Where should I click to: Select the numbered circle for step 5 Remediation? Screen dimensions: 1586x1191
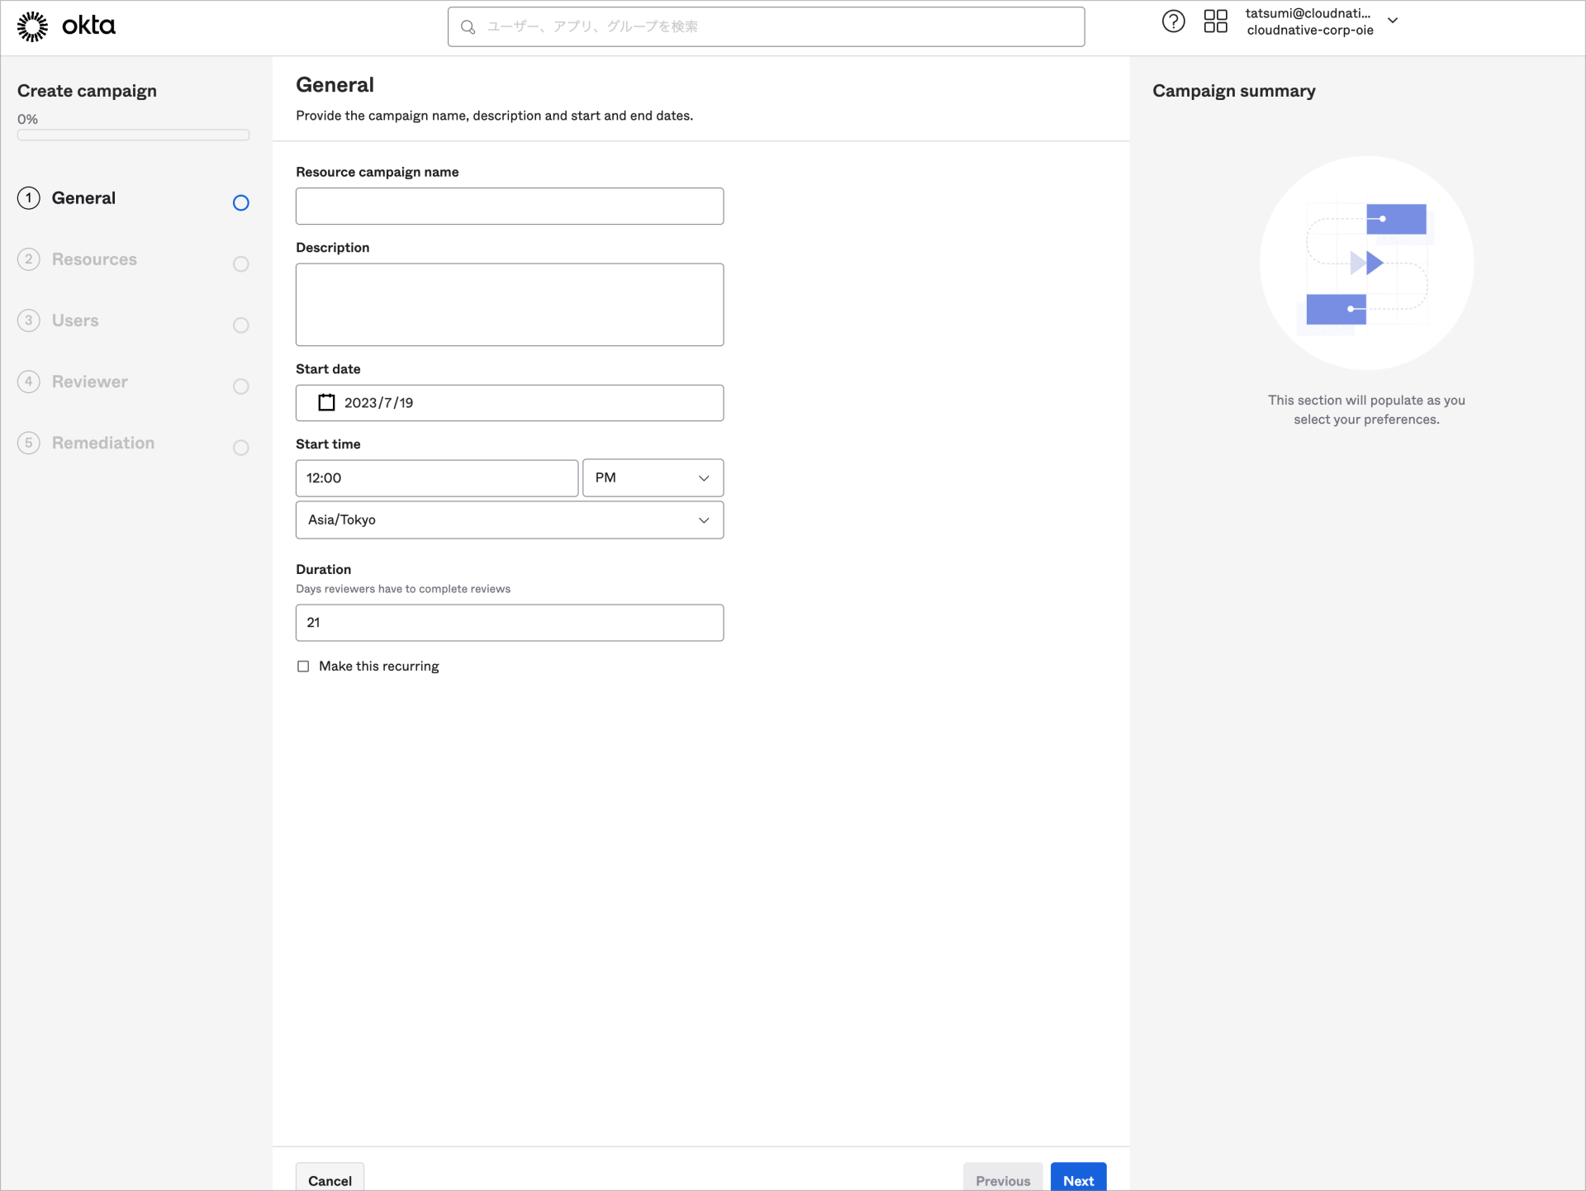29,443
